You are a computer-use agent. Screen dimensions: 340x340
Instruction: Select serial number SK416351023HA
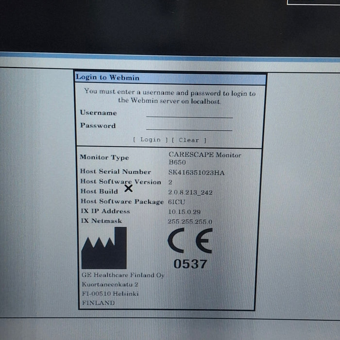point(196,172)
